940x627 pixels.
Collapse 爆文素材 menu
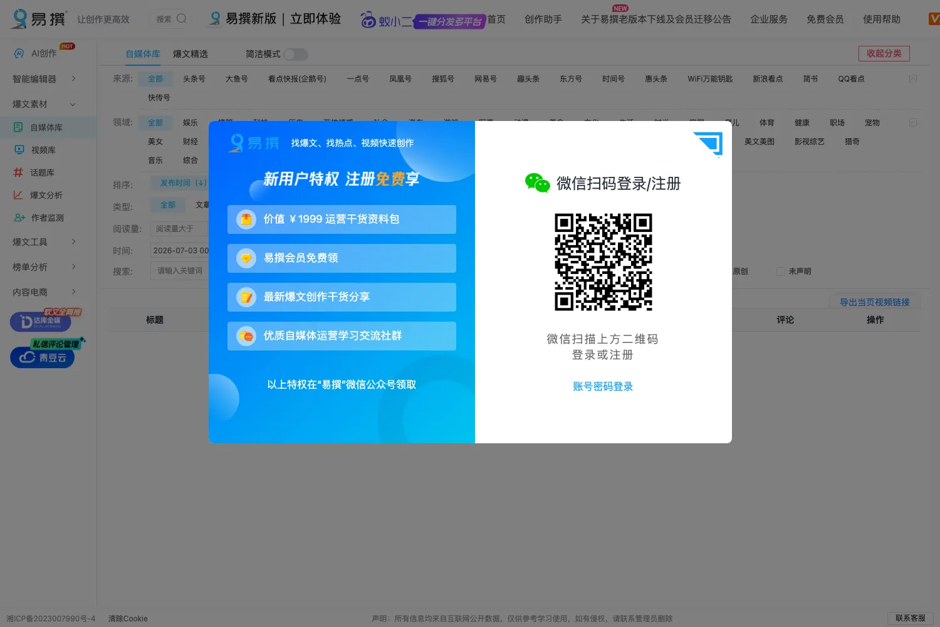(x=44, y=104)
